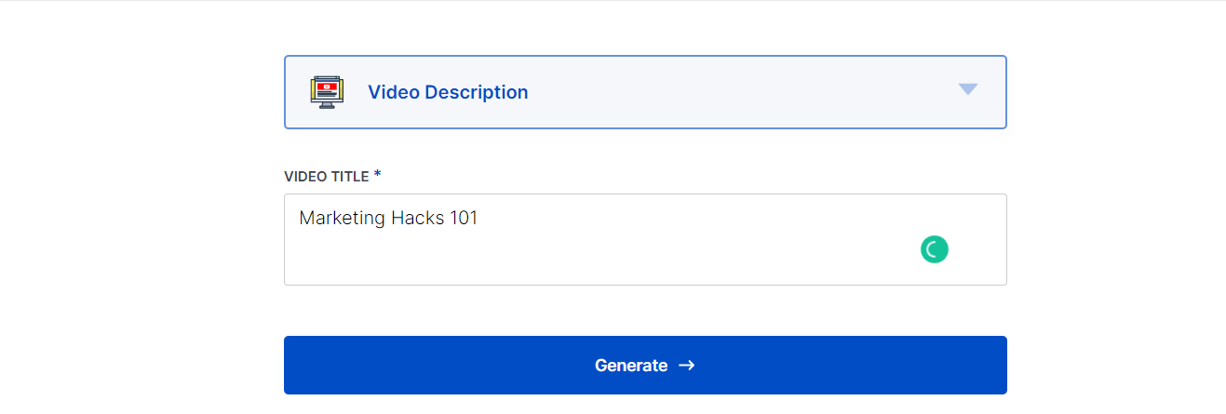
Task: Click the blue required asterisk next to VIDEO TITLE
Action: point(377,175)
